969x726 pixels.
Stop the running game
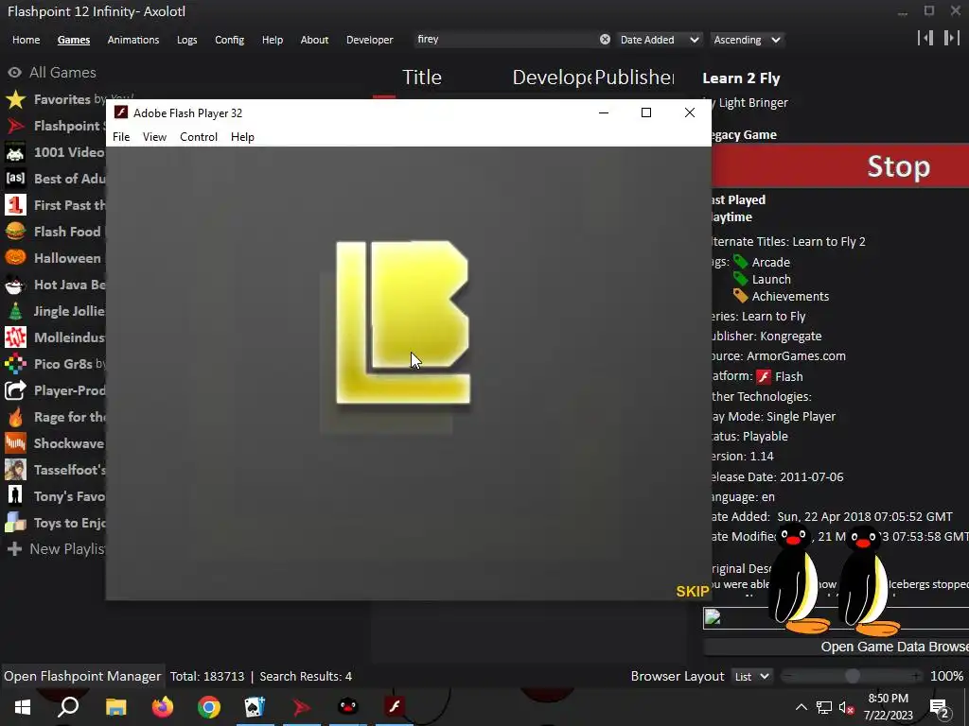[x=840, y=165]
